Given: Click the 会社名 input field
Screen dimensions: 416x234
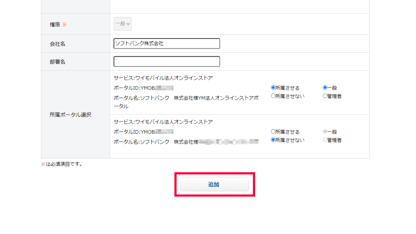Looking at the screenshot, I should click(x=166, y=43).
